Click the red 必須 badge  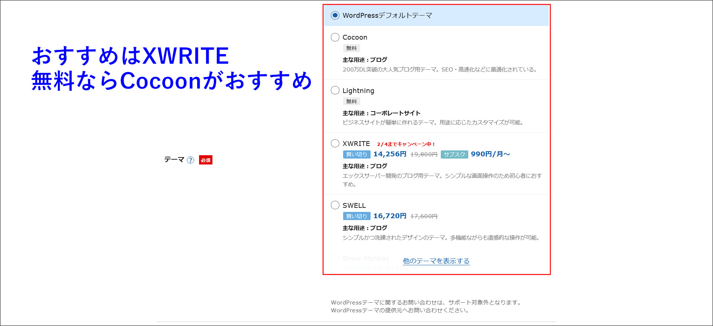[x=206, y=160]
